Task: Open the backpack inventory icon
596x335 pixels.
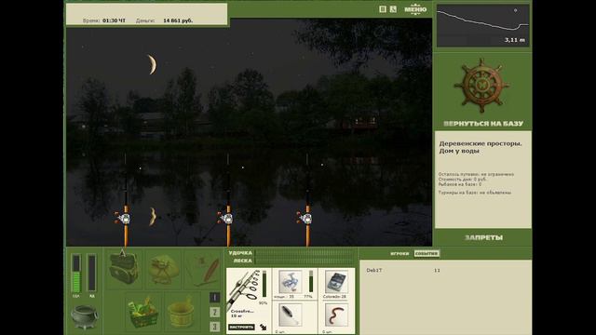Action: [124, 268]
